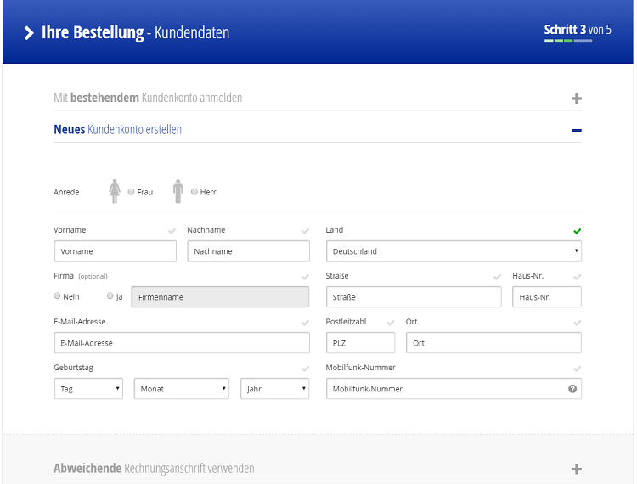Select the Herr radio button
The width and height of the screenshot is (637, 484).
pyautogui.click(x=194, y=192)
